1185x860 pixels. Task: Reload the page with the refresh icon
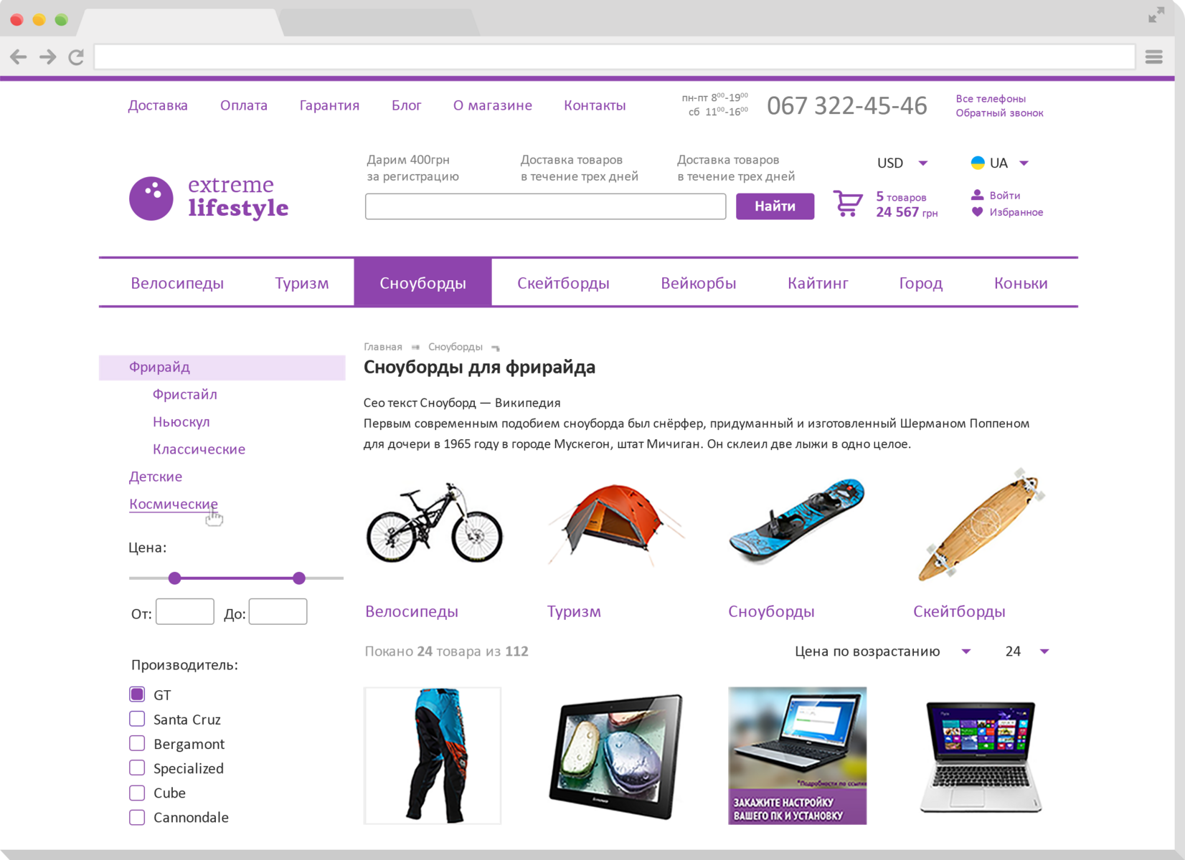click(76, 57)
